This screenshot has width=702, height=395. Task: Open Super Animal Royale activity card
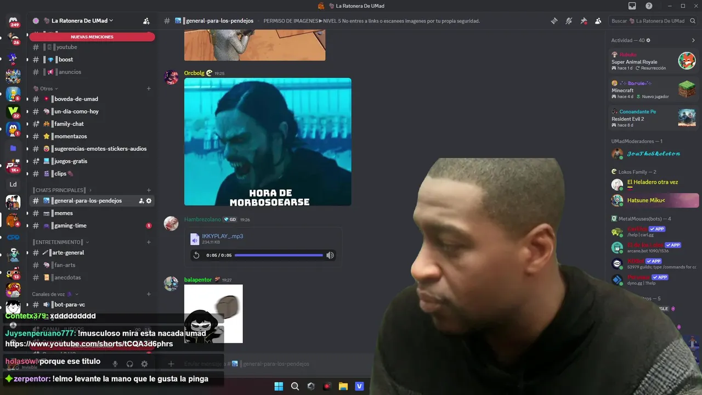(654, 61)
